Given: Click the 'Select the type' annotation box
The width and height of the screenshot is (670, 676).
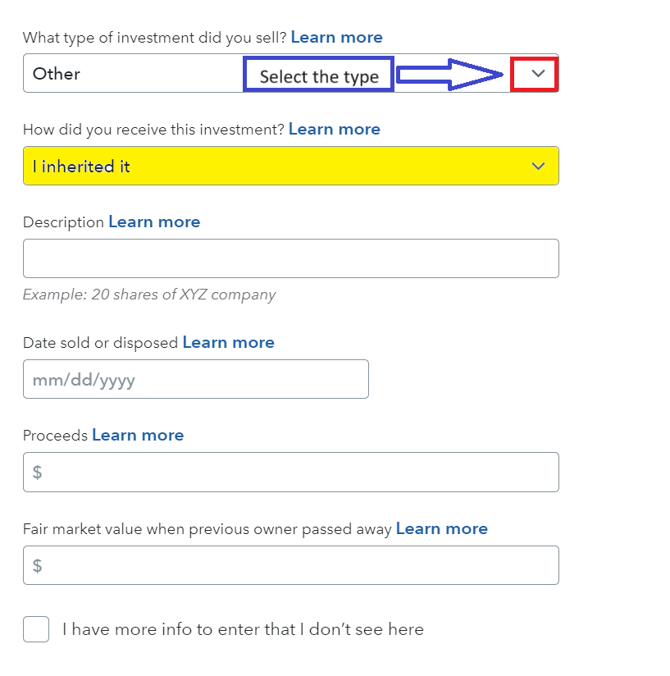Looking at the screenshot, I should pyautogui.click(x=319, y=75).
